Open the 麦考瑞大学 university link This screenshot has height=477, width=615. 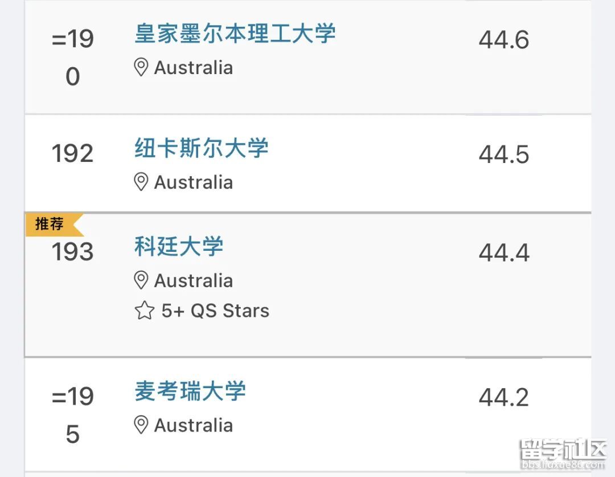[x=190, y=391]
